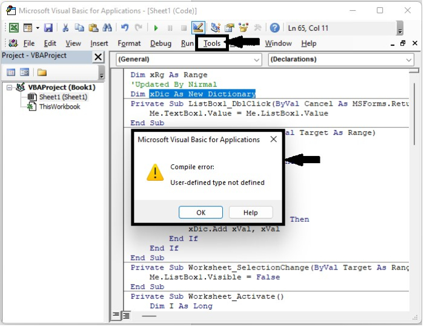Click Help in the compile error dialog
Viewport: 424px width, 327px height.
[x=251, y=213]
